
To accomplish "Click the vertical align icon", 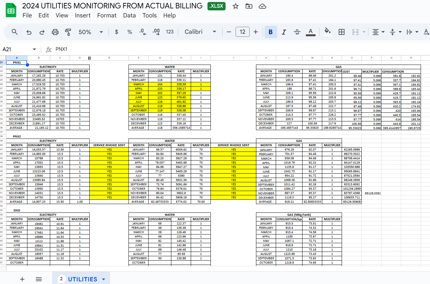I will coord(393,32).
